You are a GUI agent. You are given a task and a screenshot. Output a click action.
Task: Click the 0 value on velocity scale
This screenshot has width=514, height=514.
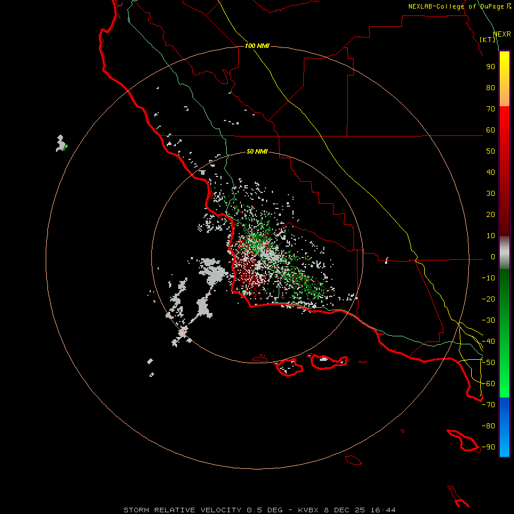(x=493, y=257)
